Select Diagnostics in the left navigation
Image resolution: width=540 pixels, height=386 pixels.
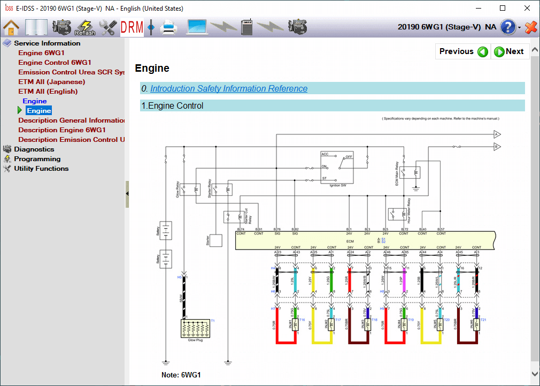click(34, 149)
